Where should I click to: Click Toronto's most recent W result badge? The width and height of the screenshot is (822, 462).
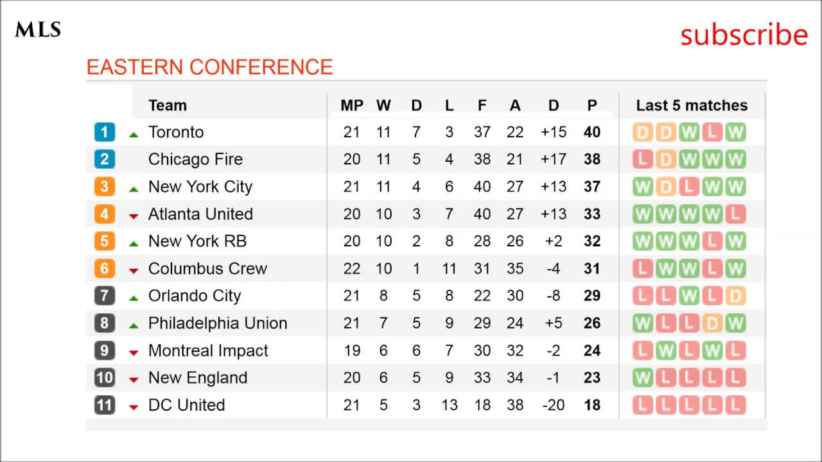[735, 132]
